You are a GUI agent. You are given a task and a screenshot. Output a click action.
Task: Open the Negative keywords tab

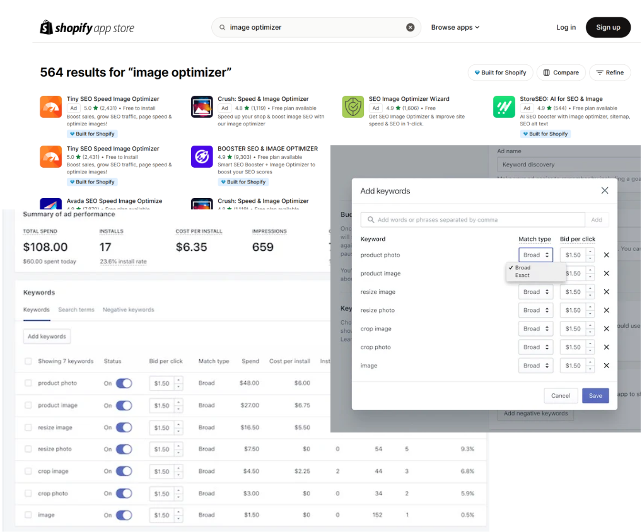128,309
